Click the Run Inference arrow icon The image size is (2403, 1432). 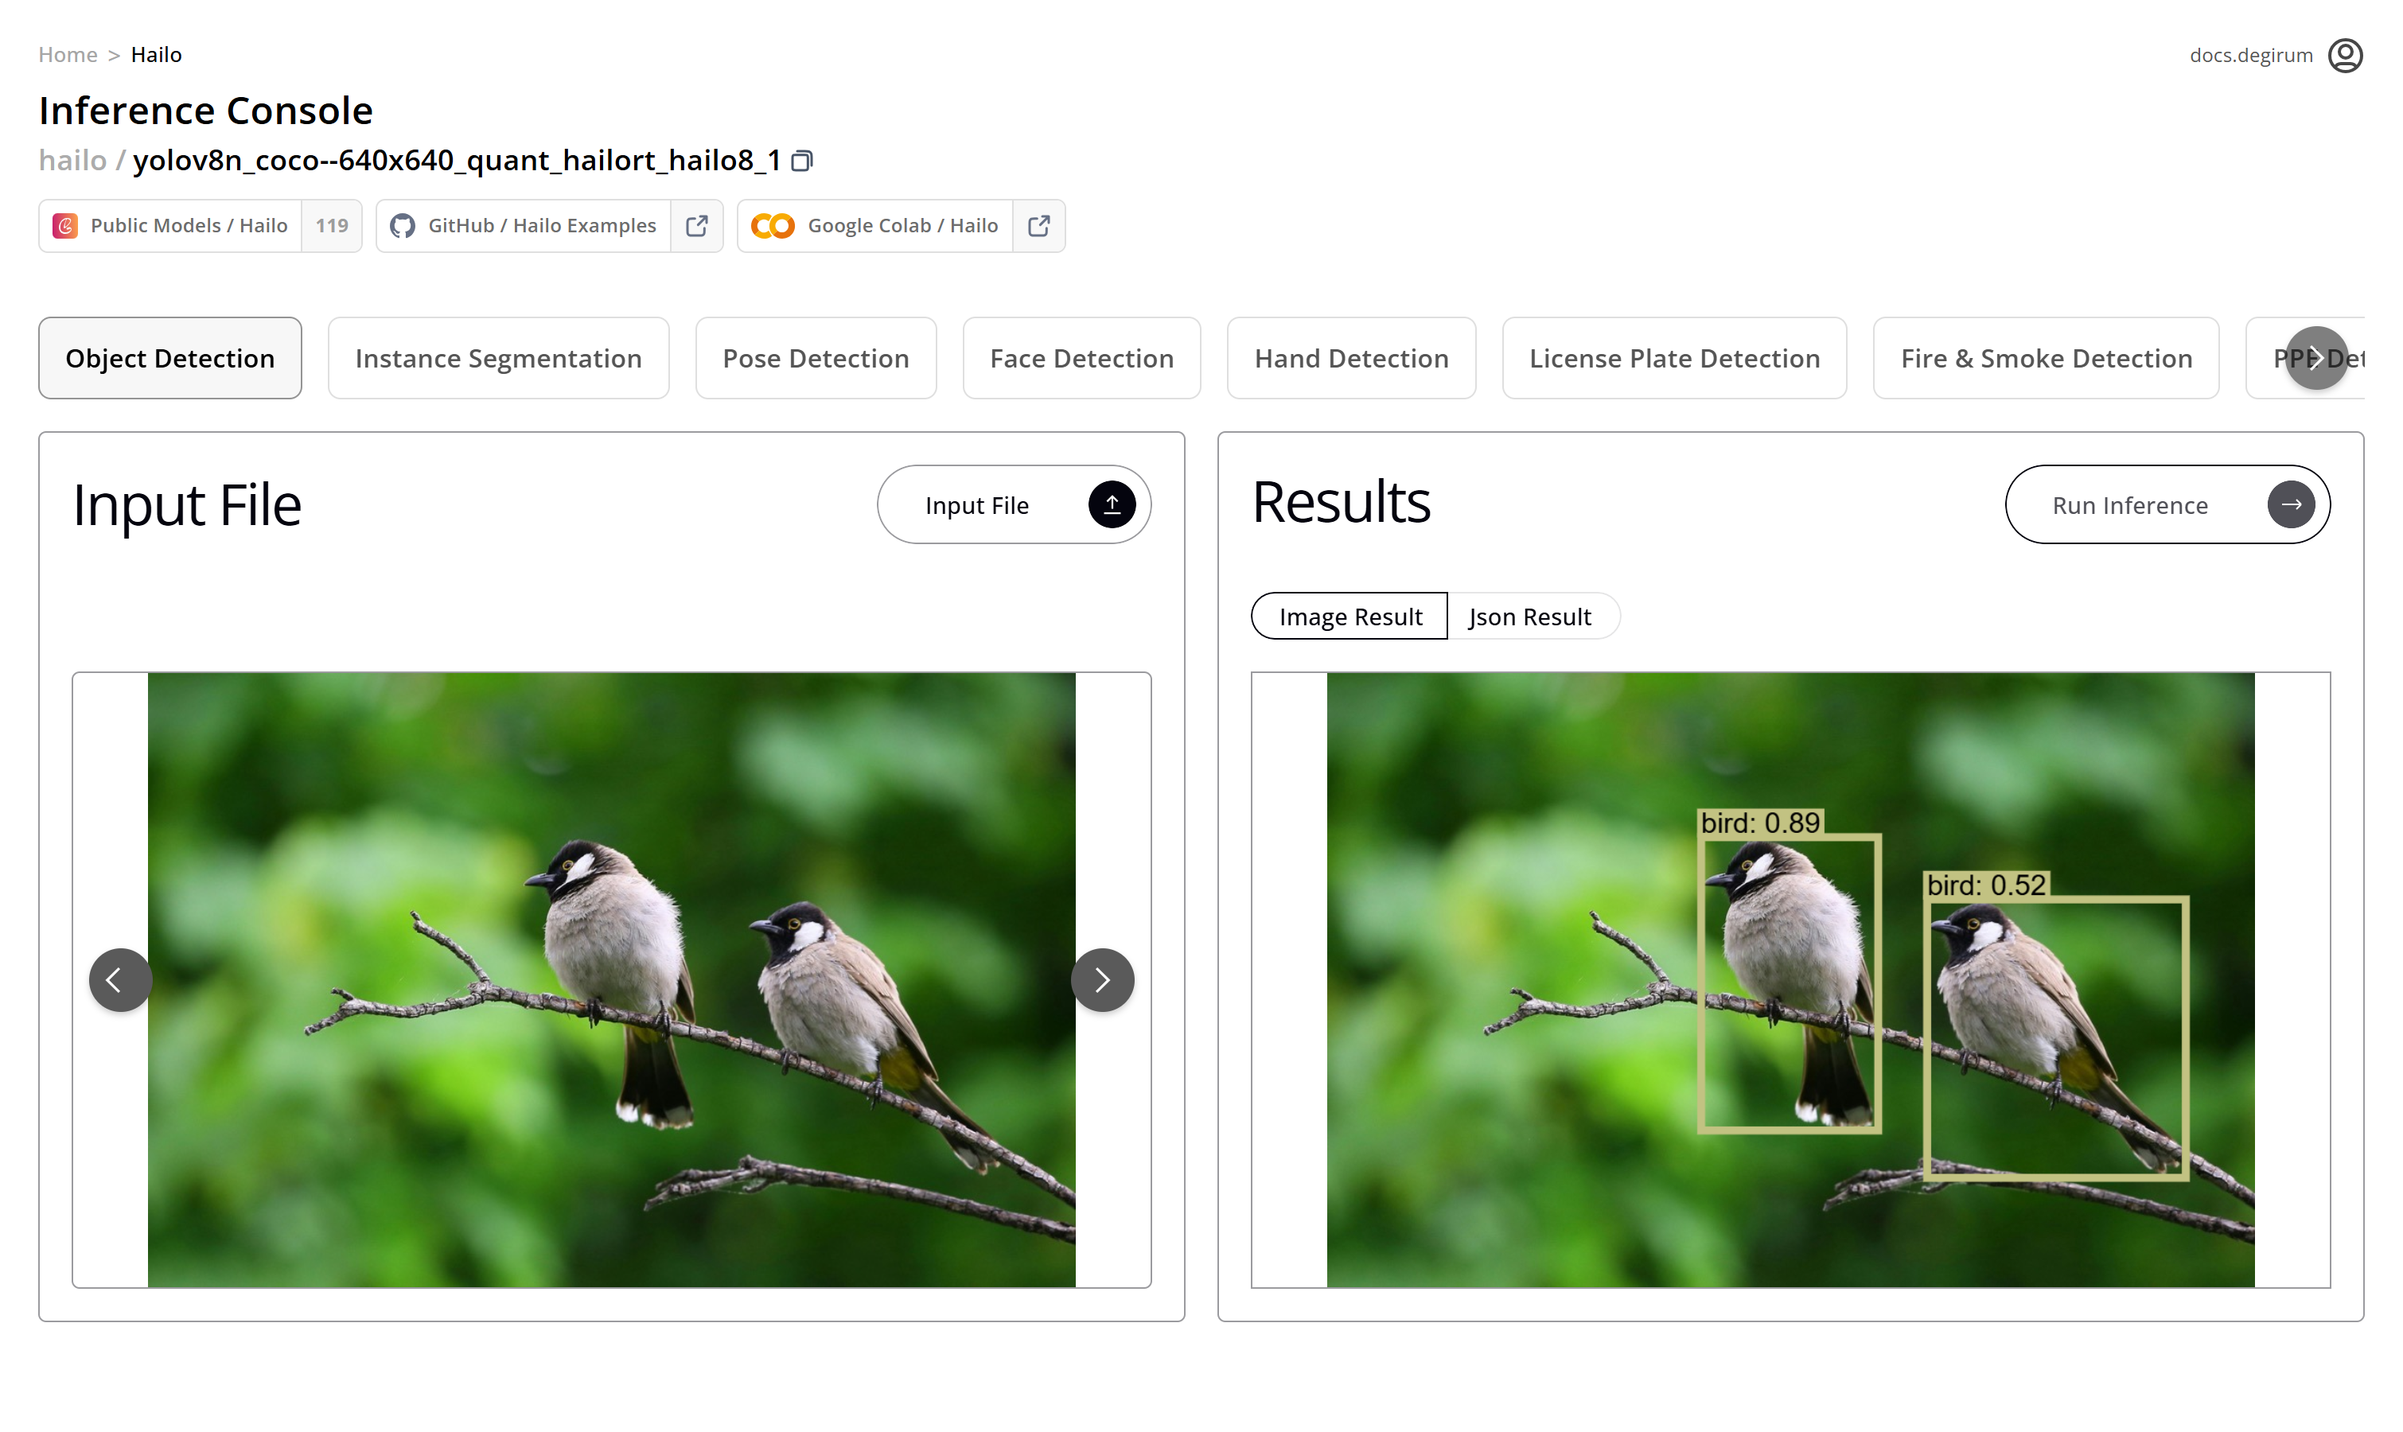(2291, 504)
